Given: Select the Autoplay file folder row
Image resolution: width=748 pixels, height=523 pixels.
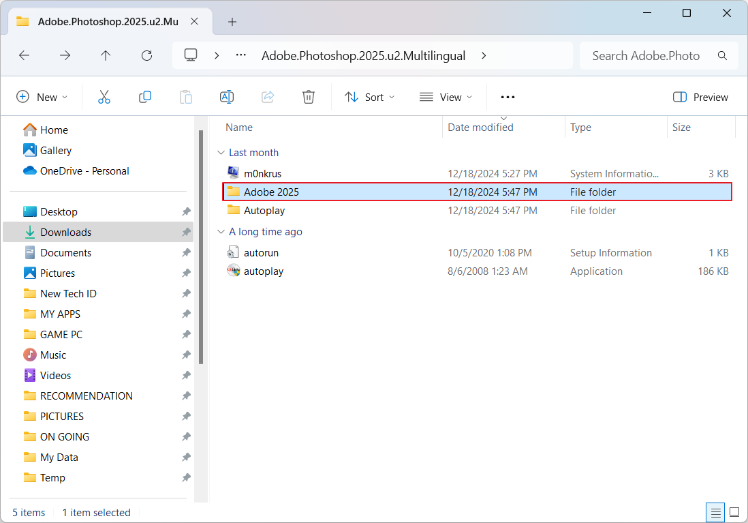Looking at the screenshot, I should click(x=477, y=211).
